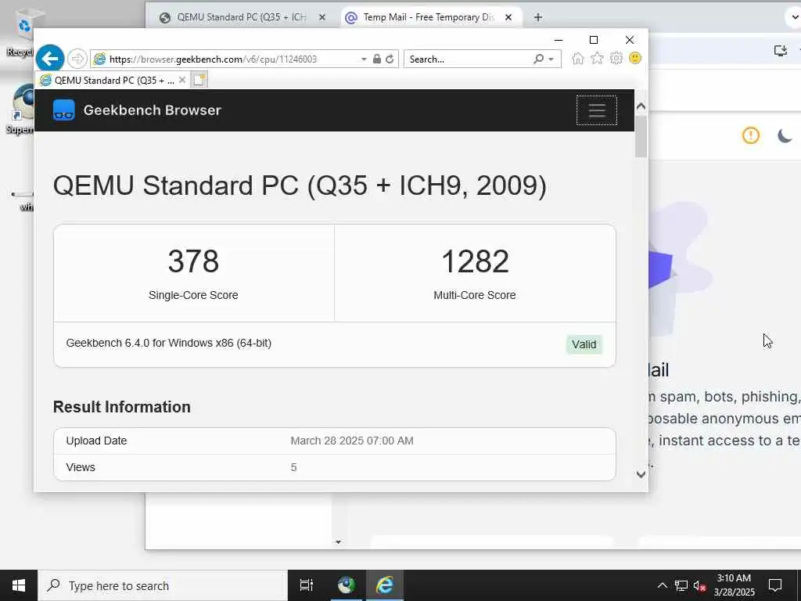Viewport: 801px width, 601px height.
Task: Click the IE scrollbar down arrow
Action: click(x=641, y=474)
